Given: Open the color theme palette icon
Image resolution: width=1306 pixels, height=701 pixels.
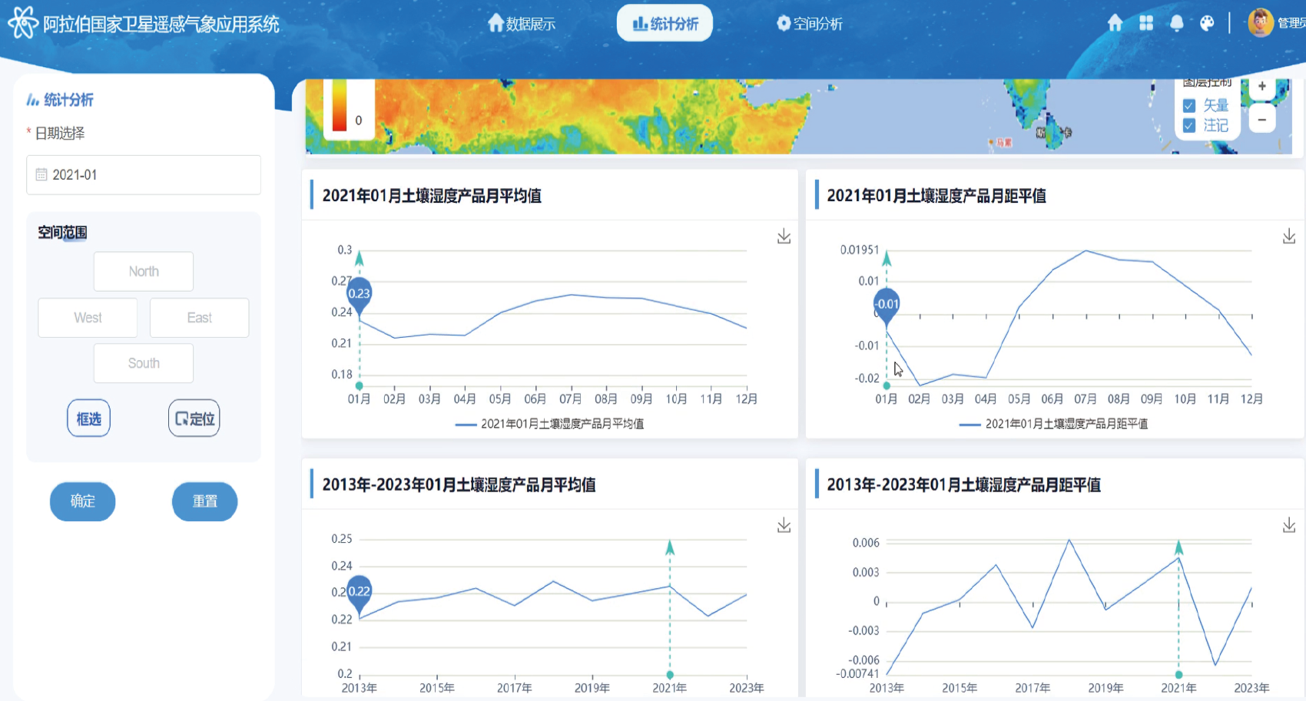Looking at the screenshot, I should click(1207, 23).
